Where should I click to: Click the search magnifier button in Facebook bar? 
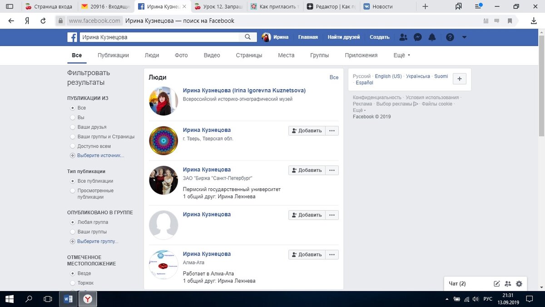click(248, 37)
